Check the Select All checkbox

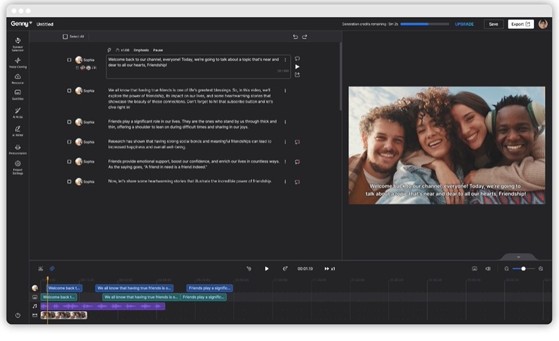coord(66,36)
